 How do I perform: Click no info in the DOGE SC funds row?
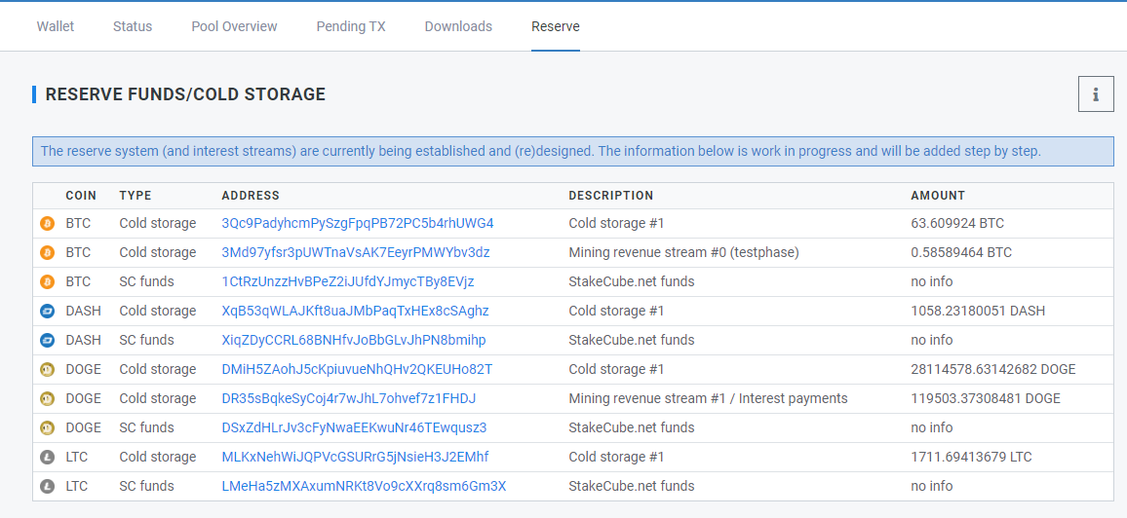click(931, 427)
